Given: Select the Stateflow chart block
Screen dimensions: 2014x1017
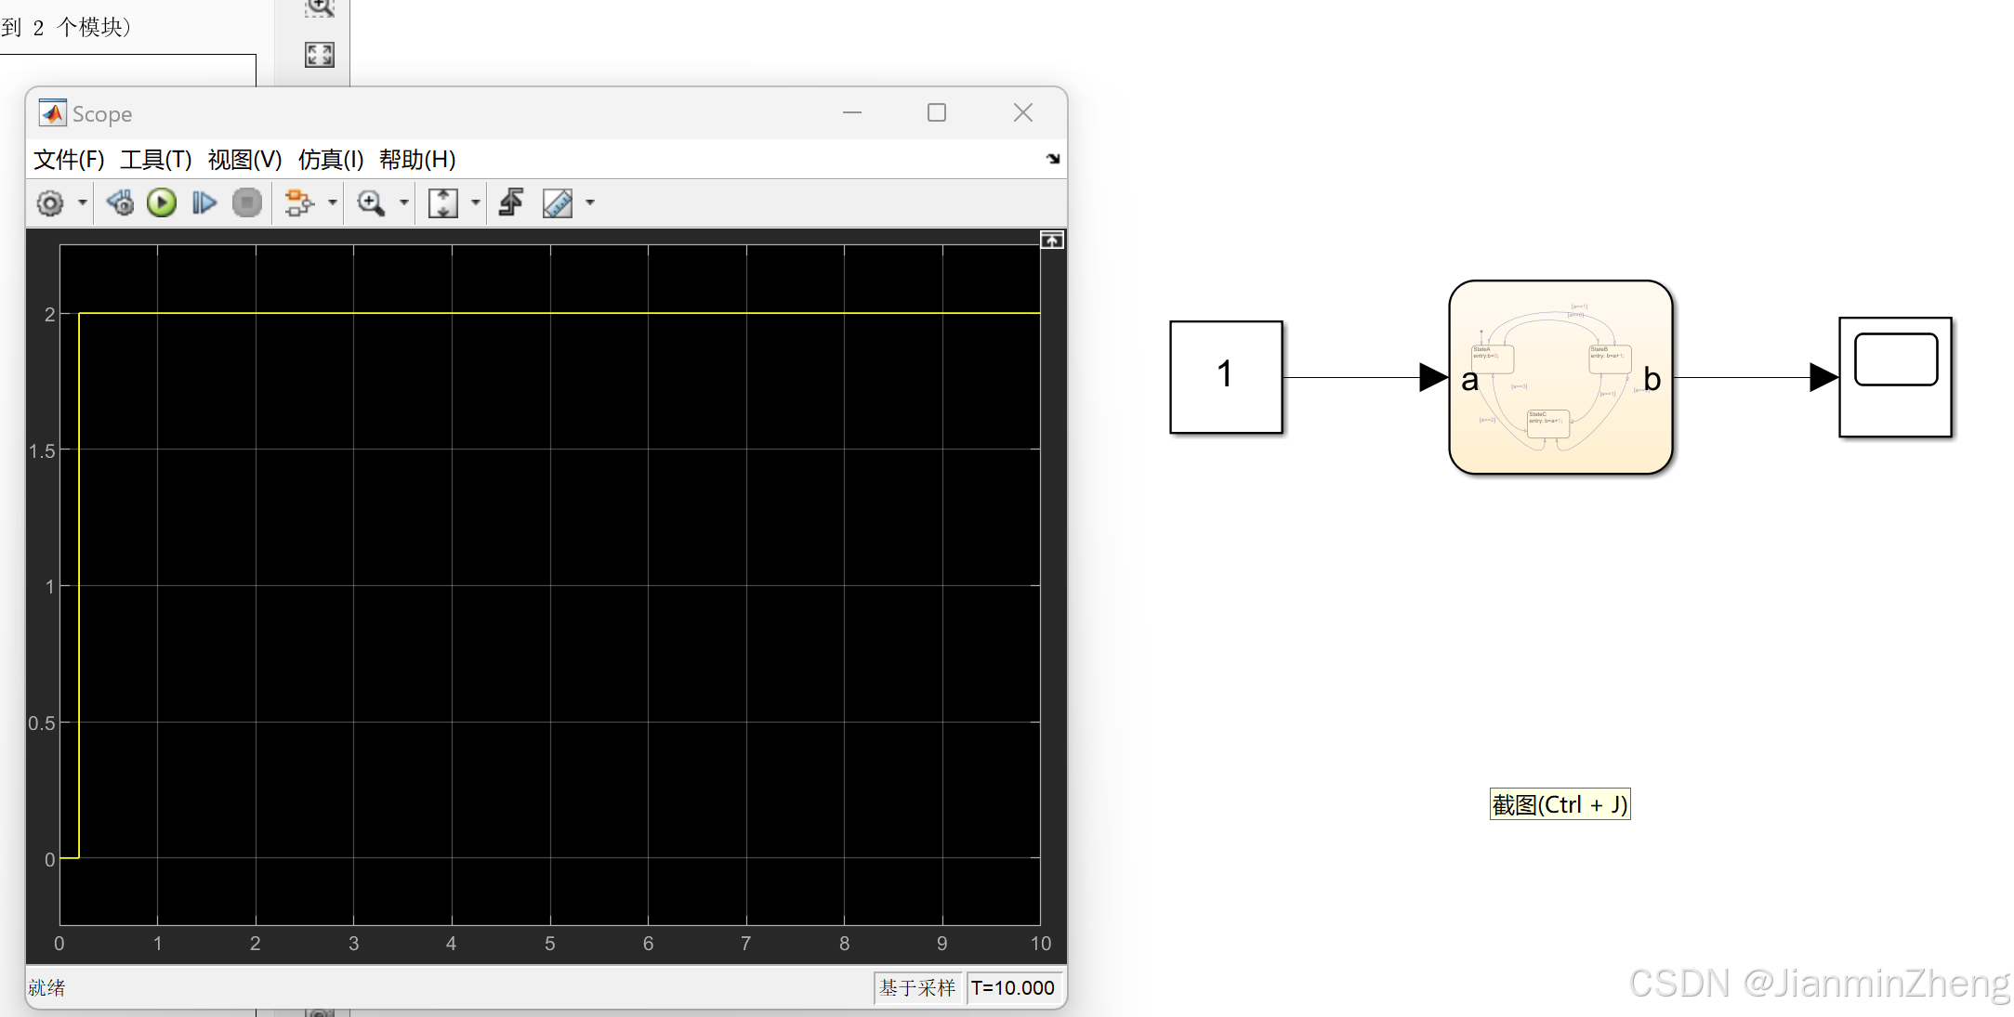Looking at the screenshot, I should [1560, 378].
